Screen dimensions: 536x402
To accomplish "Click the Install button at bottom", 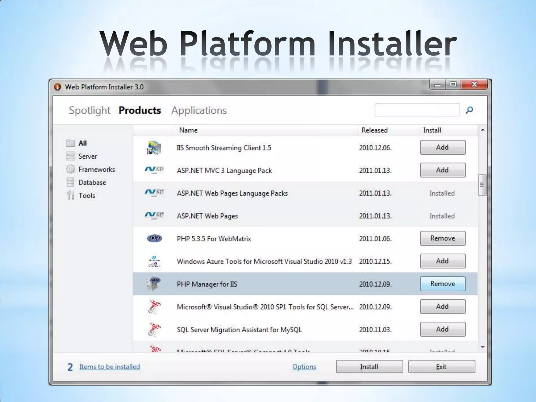I will tap(369, 366).
